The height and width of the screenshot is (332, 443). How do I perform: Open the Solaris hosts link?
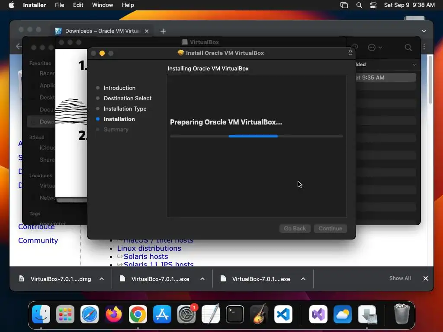tap(146, 256)
